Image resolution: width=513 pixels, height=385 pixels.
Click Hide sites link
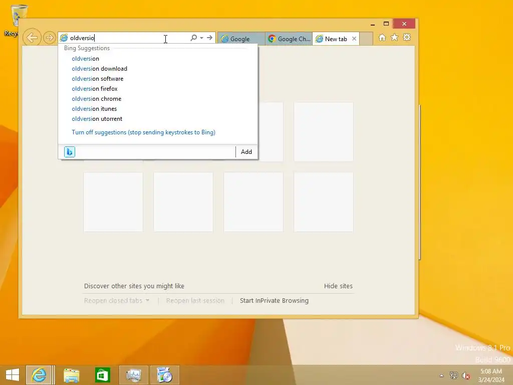(338, 286)
